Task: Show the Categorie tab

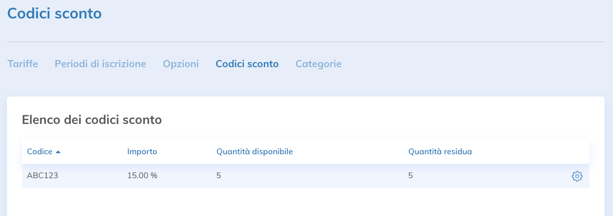Action: 318,64
